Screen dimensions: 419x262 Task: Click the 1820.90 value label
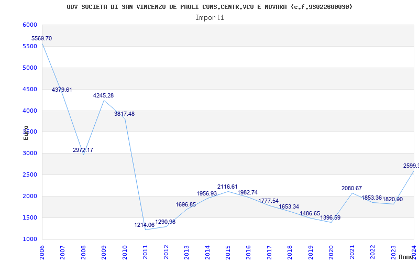[x=392, y=200]
